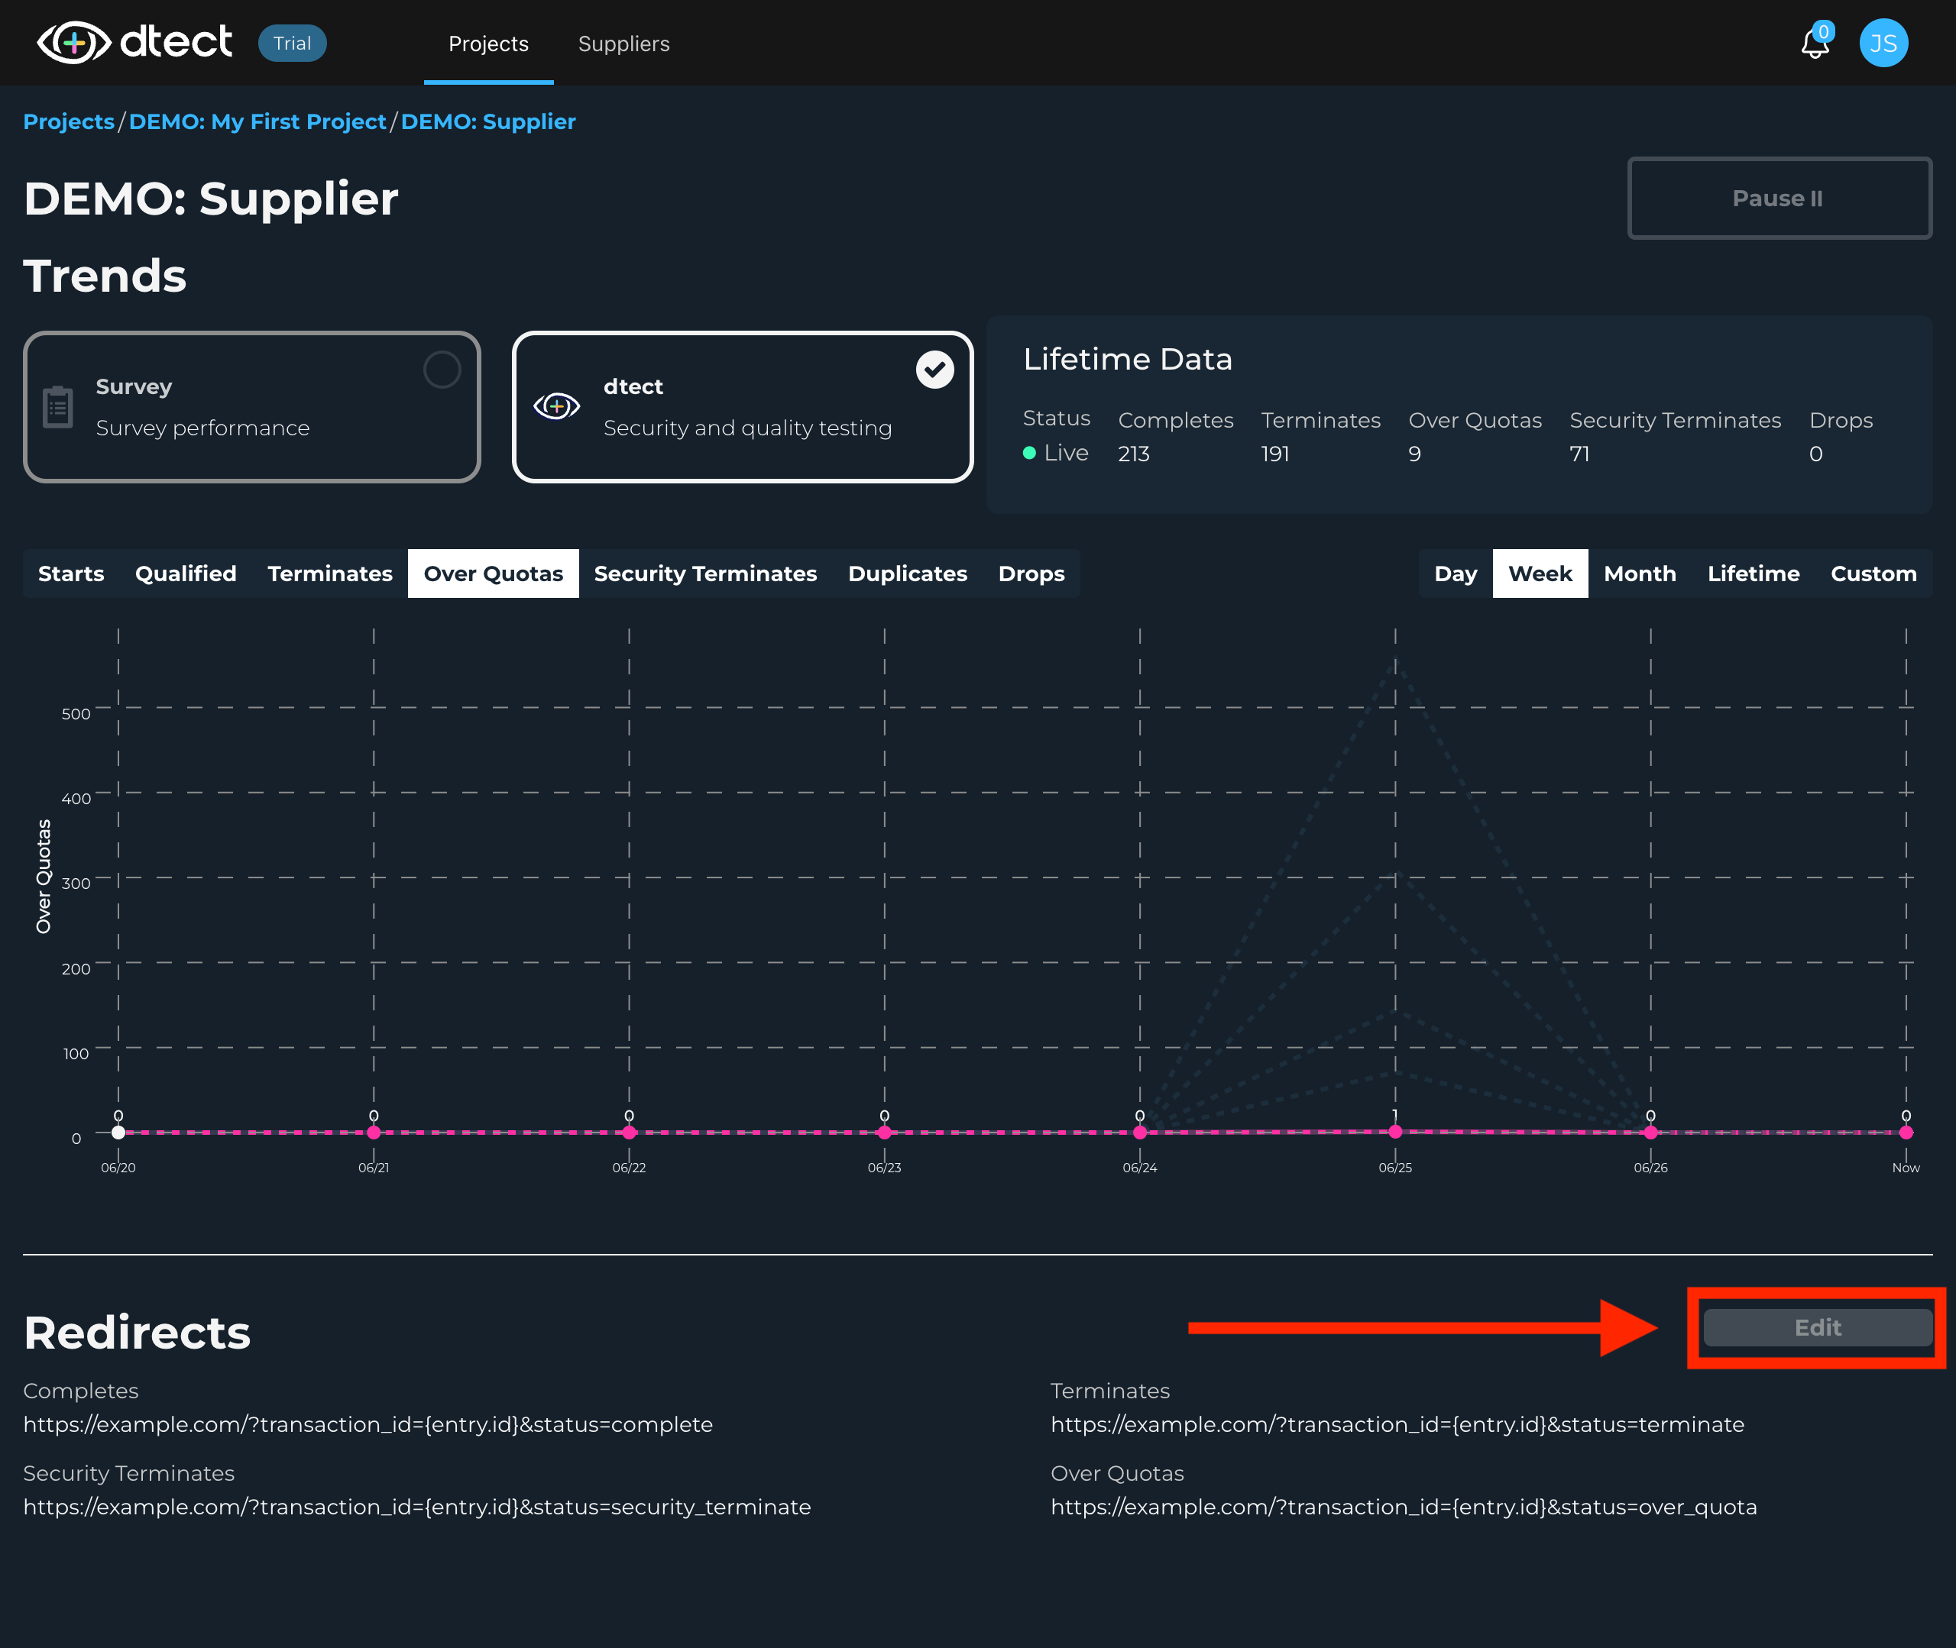Click the Completes redirect URL
The height and width of the screenshot is (1648, 1956).
click(x=368, y=1425)
